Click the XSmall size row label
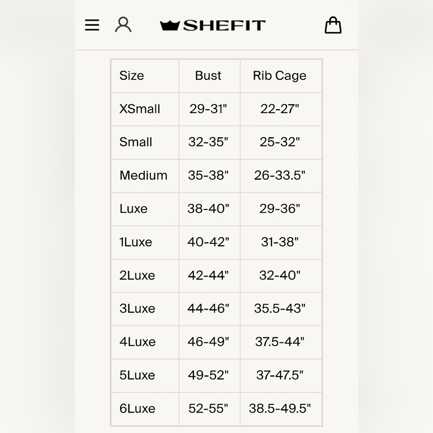This screenshot has width=433, height=433. point(140,109)
